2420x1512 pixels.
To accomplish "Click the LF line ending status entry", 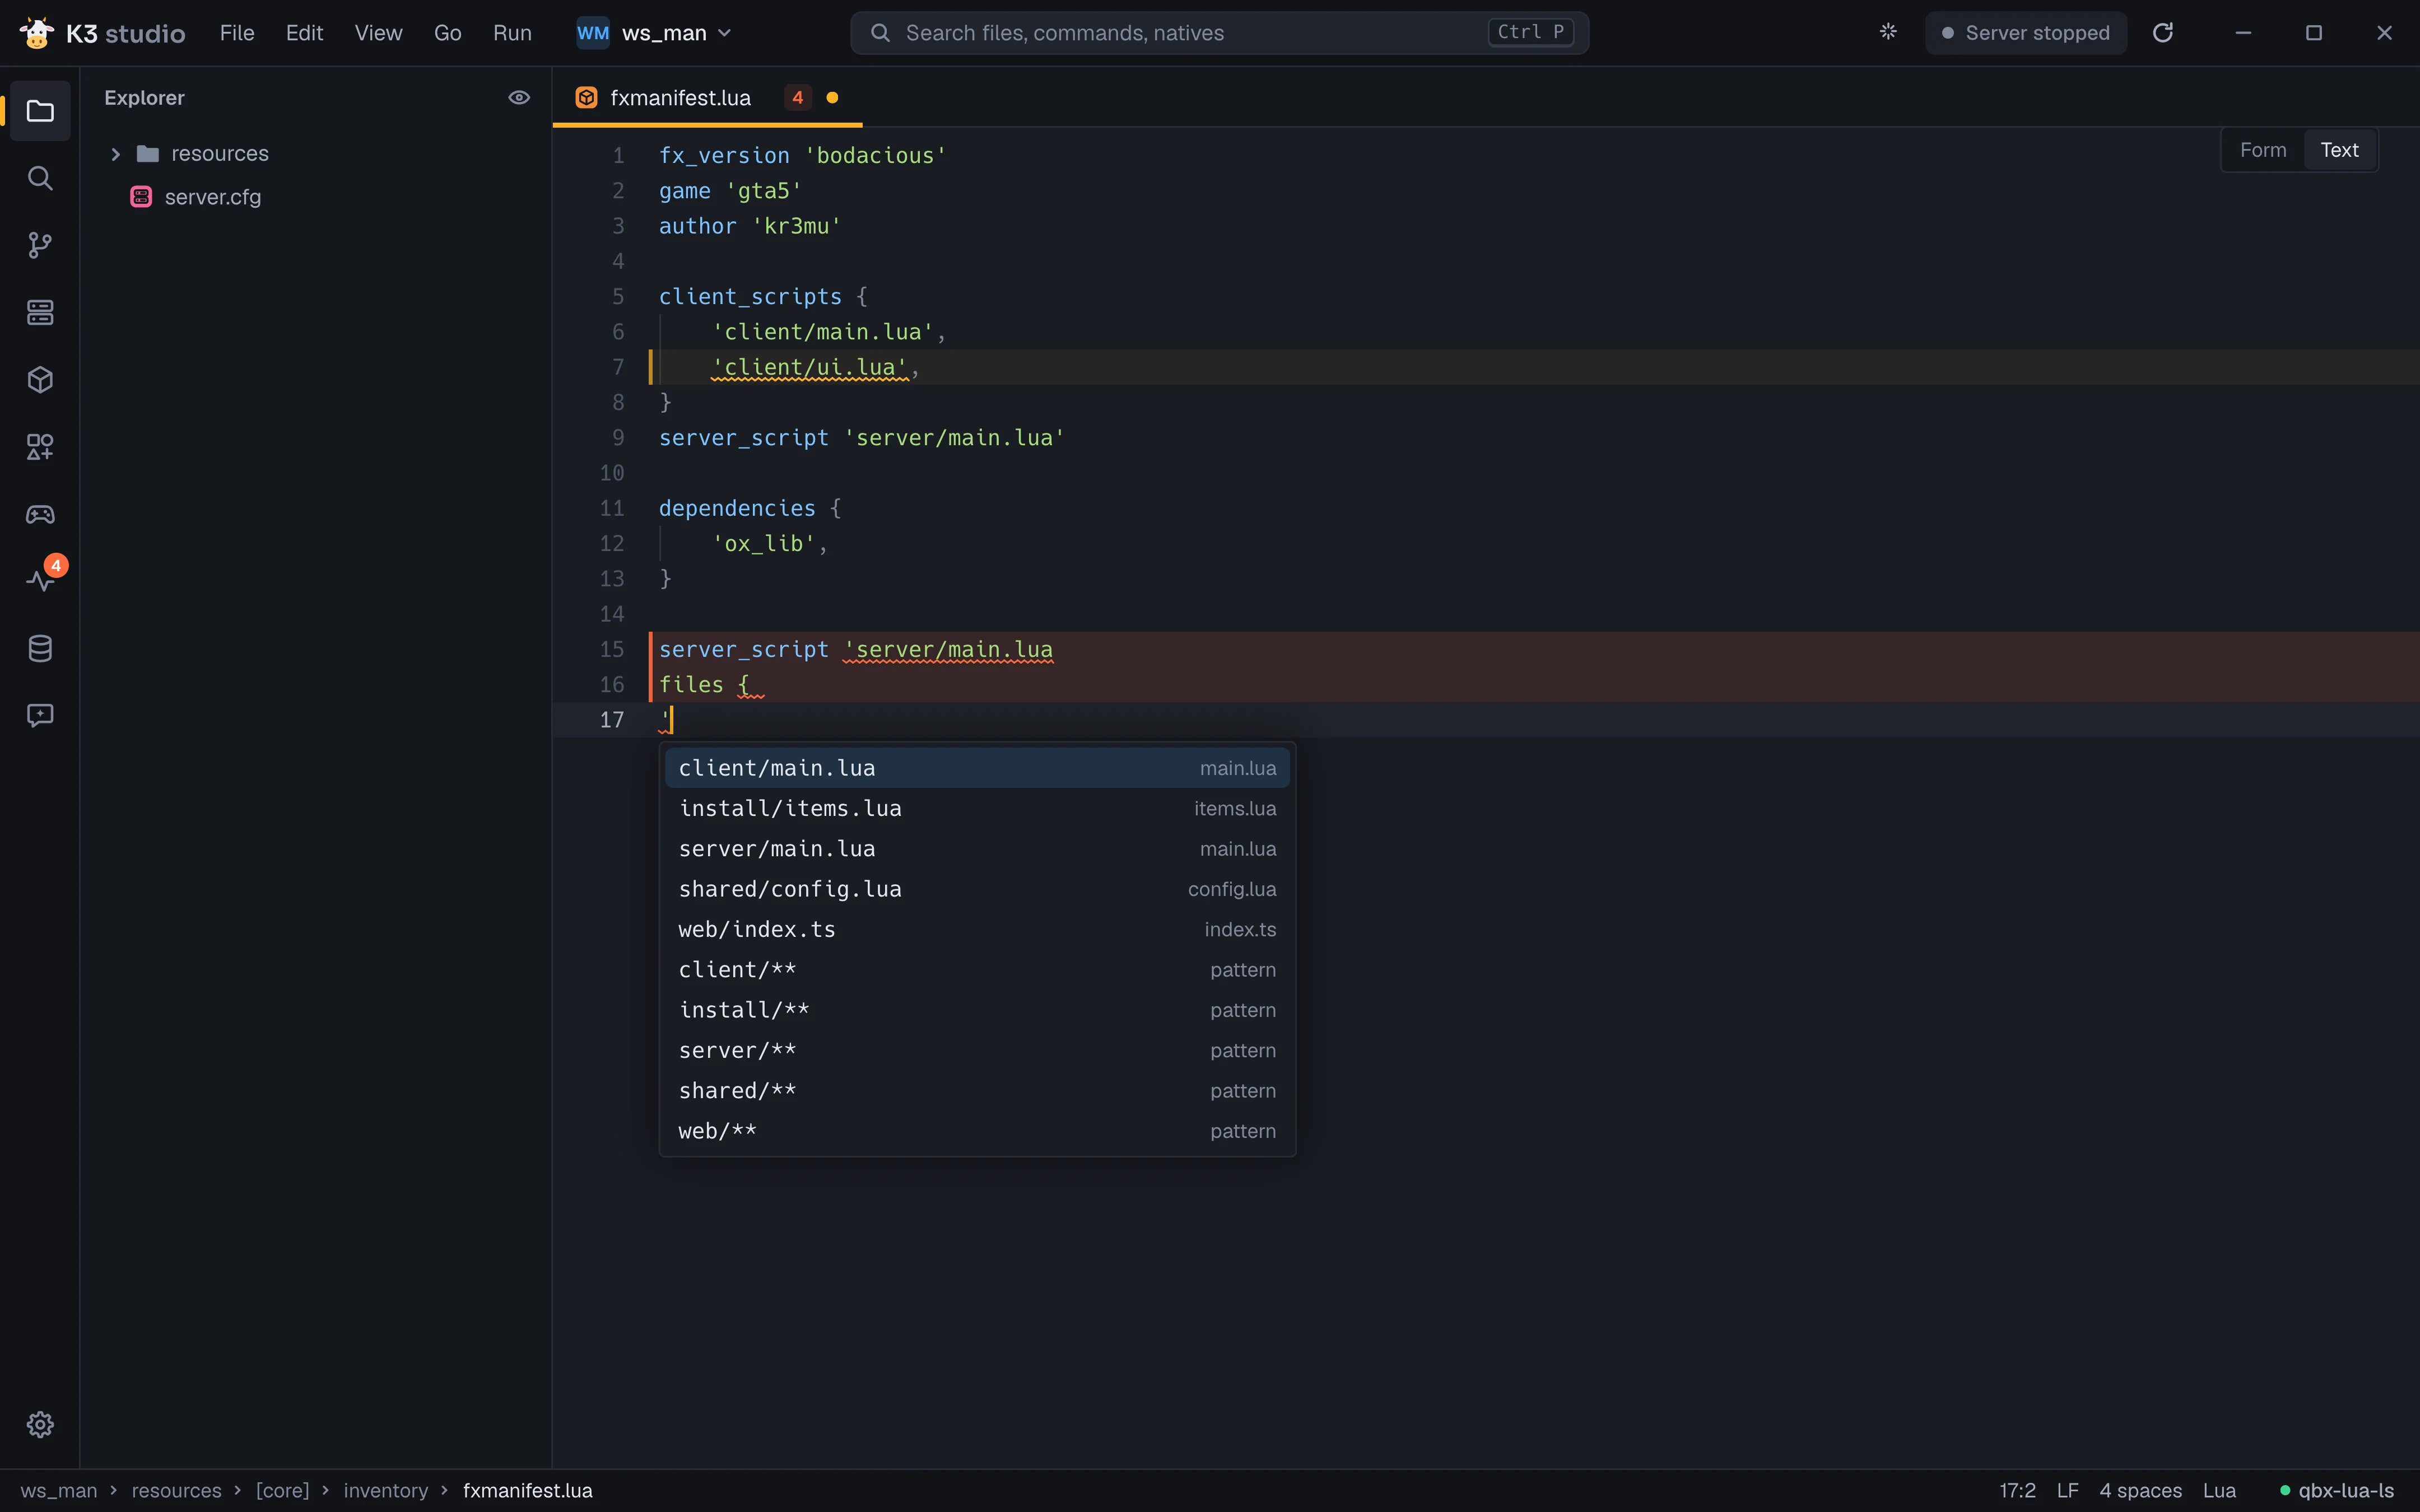I will pos(2068,1490).
